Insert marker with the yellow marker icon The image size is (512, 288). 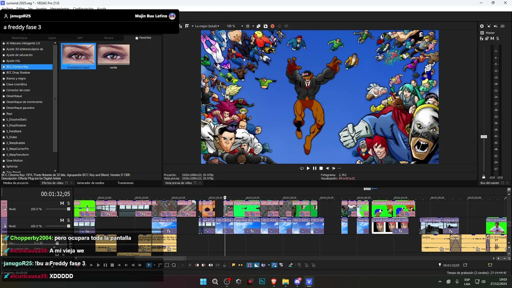(x=234, y=265)
